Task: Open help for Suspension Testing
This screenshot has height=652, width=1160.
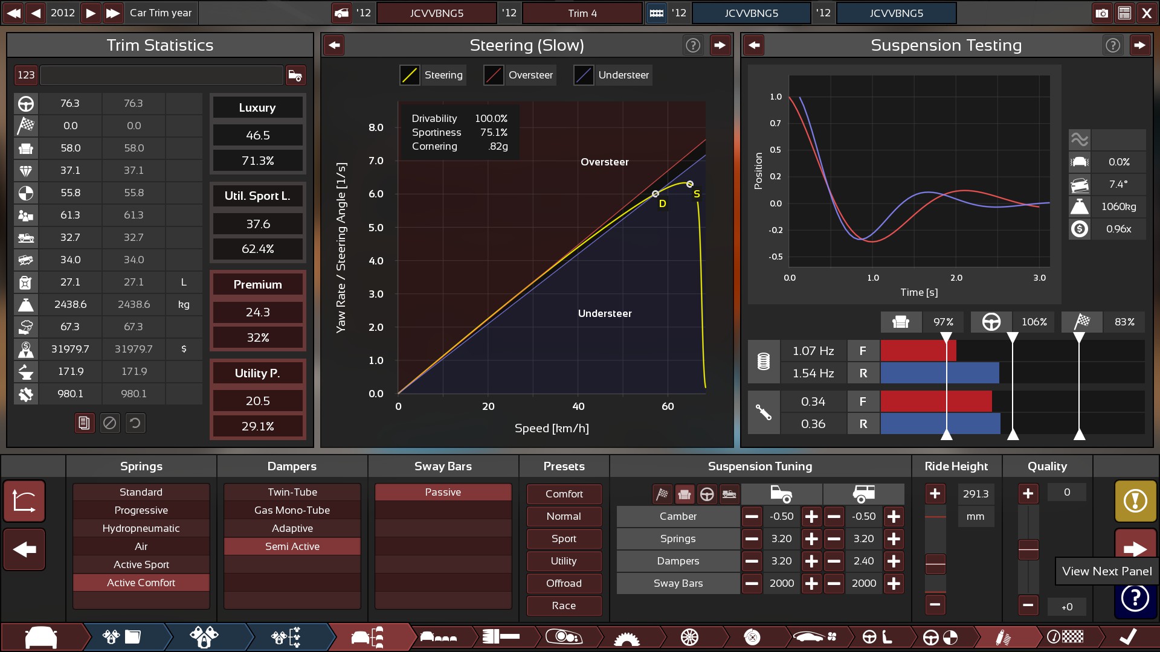Action: 1113,45
